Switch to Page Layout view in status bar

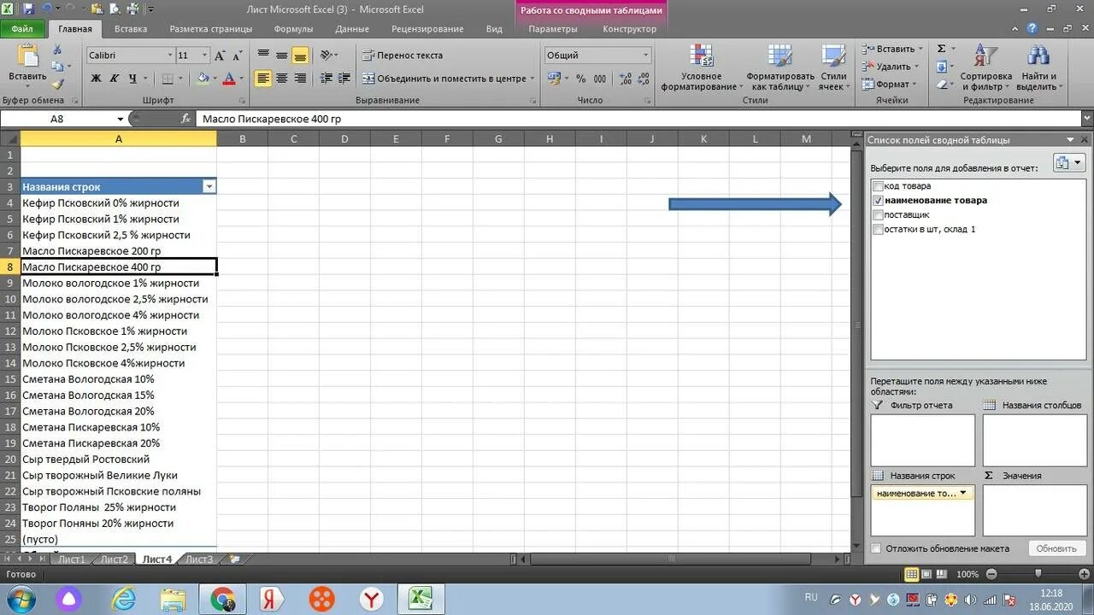[926, 575]
